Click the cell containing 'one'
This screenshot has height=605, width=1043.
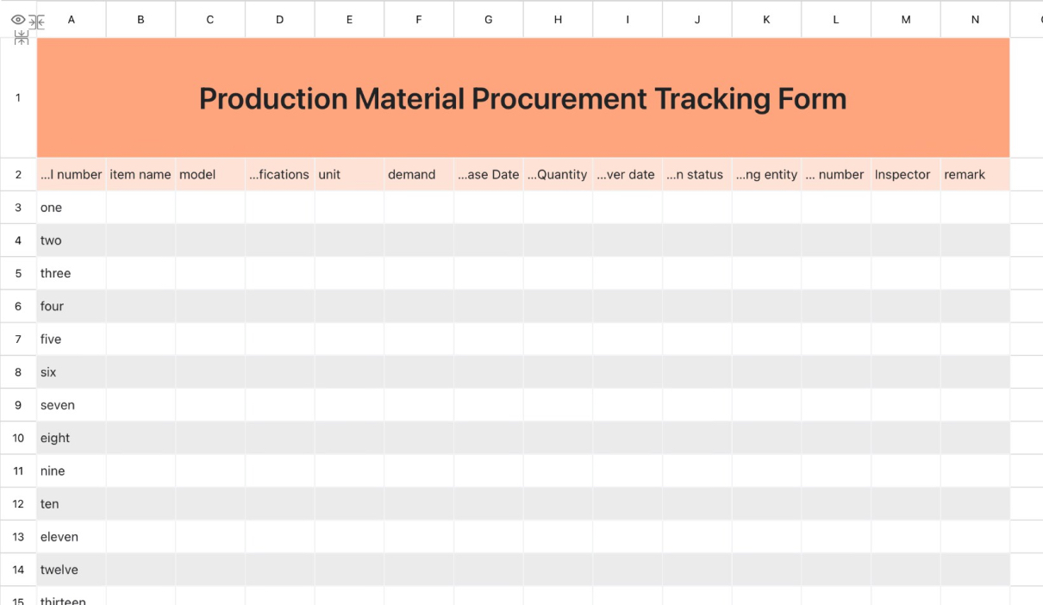coord(72,208)
